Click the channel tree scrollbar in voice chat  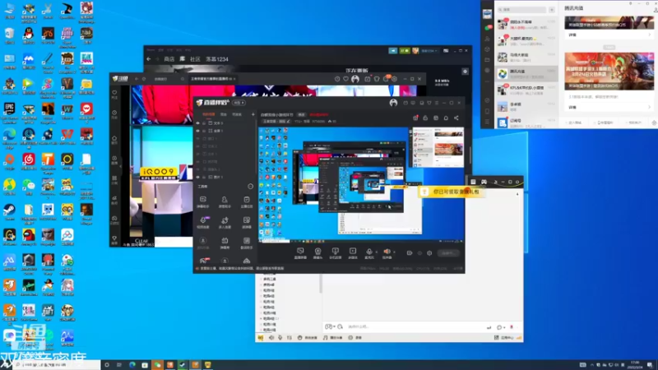[x=321, y=283]
